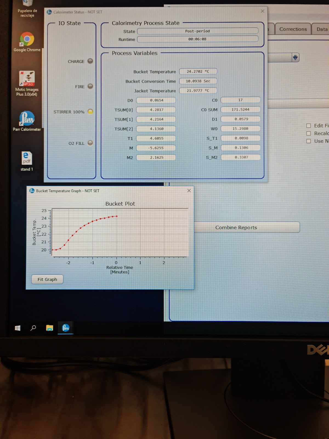The width and height of the screenshot is (329, 439).
Task: Click the State field showing Post-period
Action: coord(198,31)
